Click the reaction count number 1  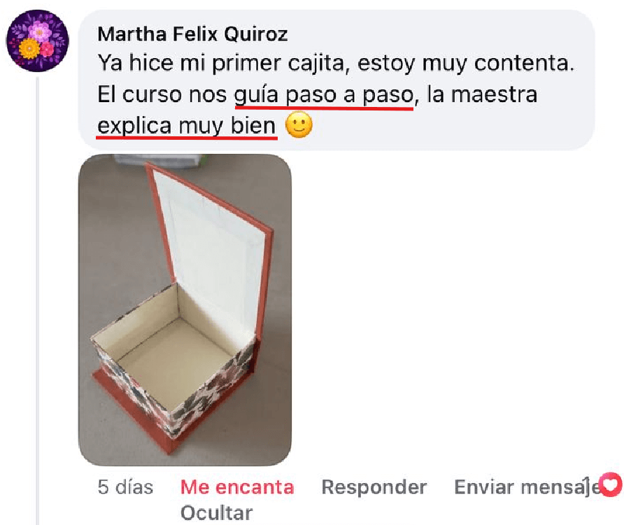586,486
